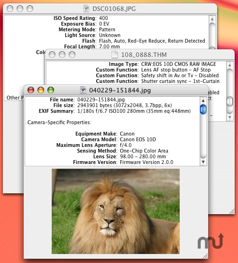The image size is (238, 263).
Task: Click 'Lens AF stop button - AF Stop' row
Action: [x=176, y=70]
